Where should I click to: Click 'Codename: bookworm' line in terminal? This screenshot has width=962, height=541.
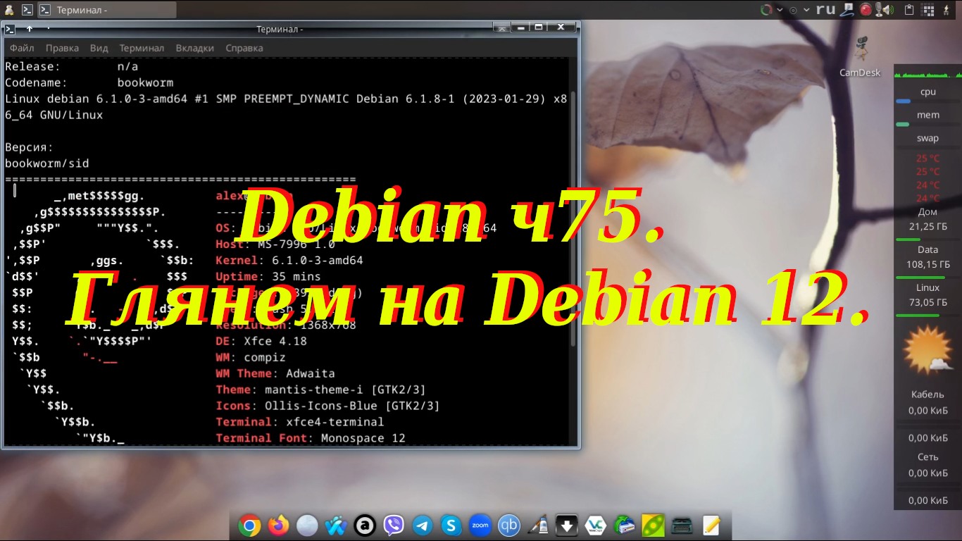89,82
